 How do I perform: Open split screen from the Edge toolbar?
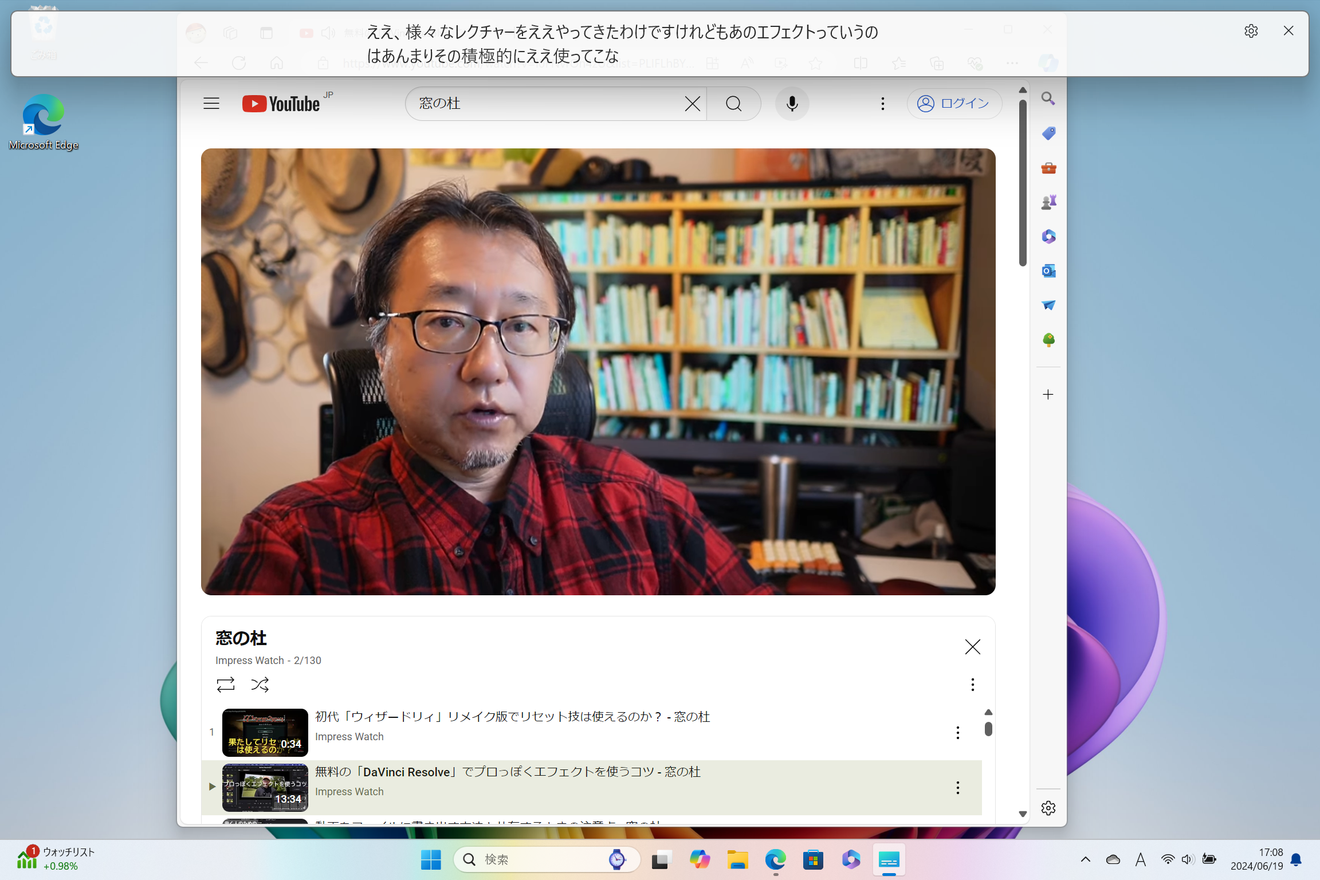(860, 63)
